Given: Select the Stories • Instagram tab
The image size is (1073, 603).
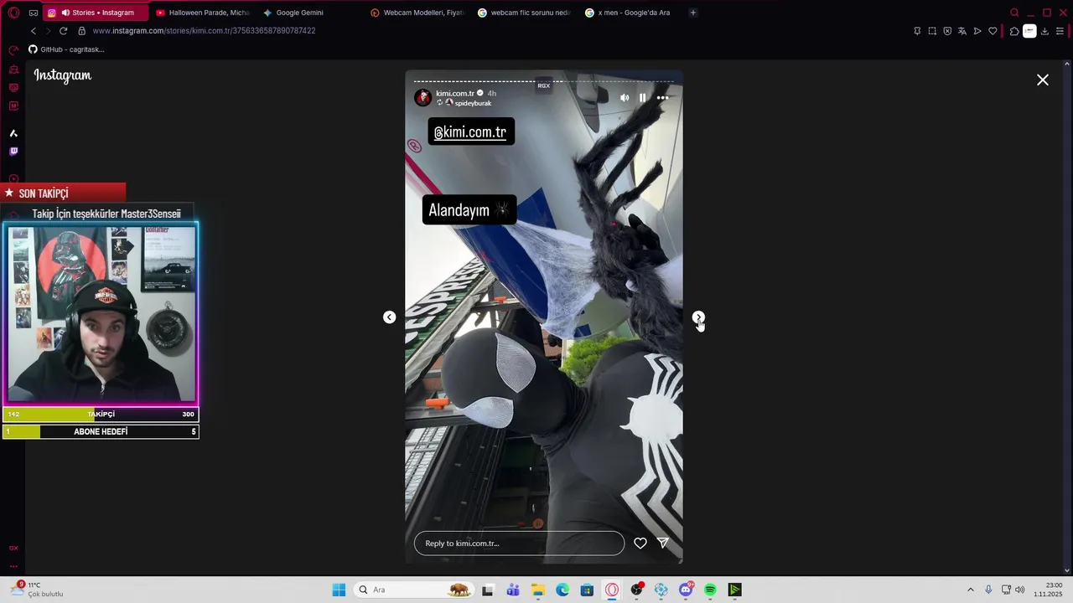Looking at the screenshot, I should pos(95,13).
